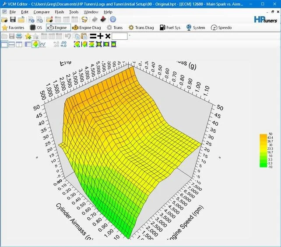
Task: Click the gears sync icon in main toolbar
Action: [84, 20]
